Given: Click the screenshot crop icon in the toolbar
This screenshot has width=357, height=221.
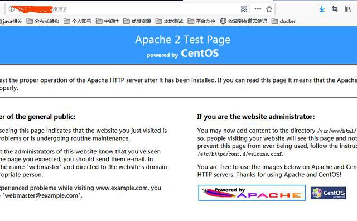Looking at the screenshot, I should (x=335, y=9).
